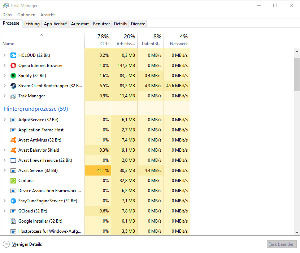Switch to the Dienste tab
This screenshot has width=300, height=253.
(x=138, y=24)
